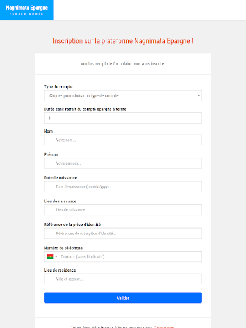Click the chevron arrow of account type selector
This screenshot has width=246, height=328.
click(199, 95)
